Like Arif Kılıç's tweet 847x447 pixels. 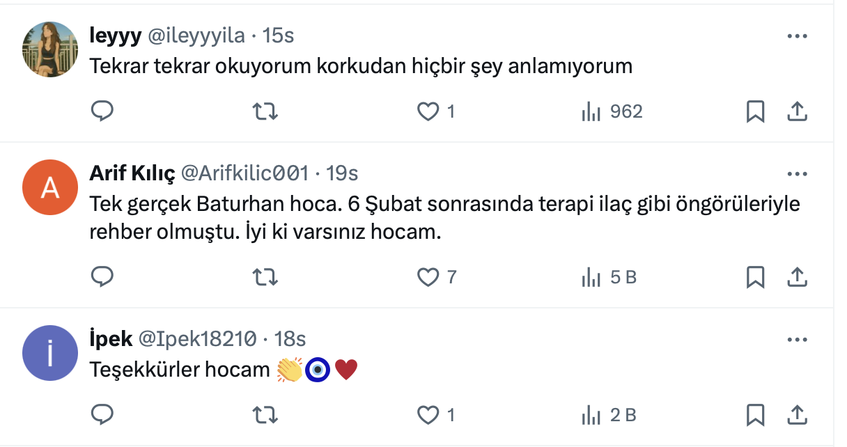point(428,277)
